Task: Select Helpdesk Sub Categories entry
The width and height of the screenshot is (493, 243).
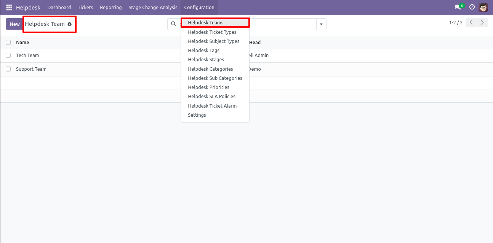Action: [215, 78]
